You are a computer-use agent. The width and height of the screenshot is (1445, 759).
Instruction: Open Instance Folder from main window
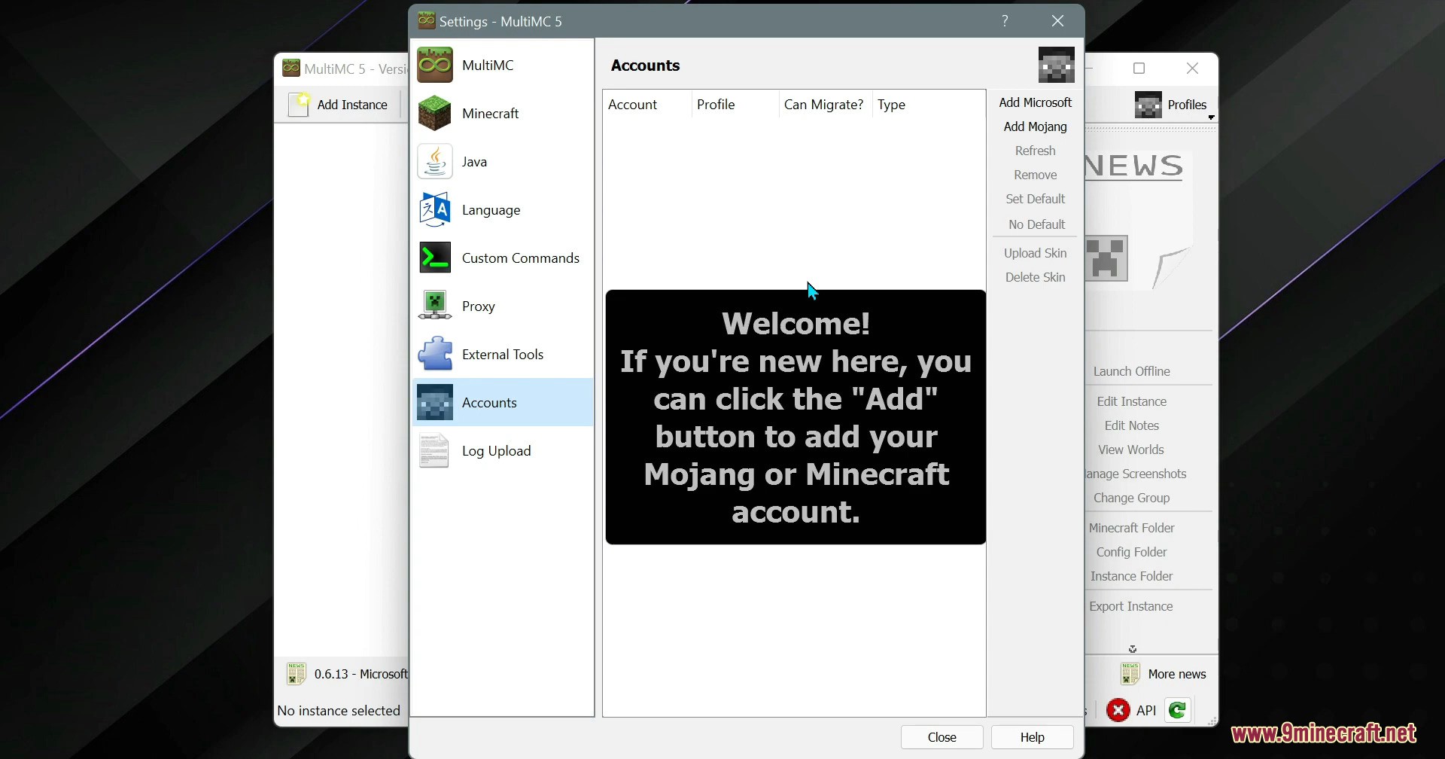pos(1131,576)
